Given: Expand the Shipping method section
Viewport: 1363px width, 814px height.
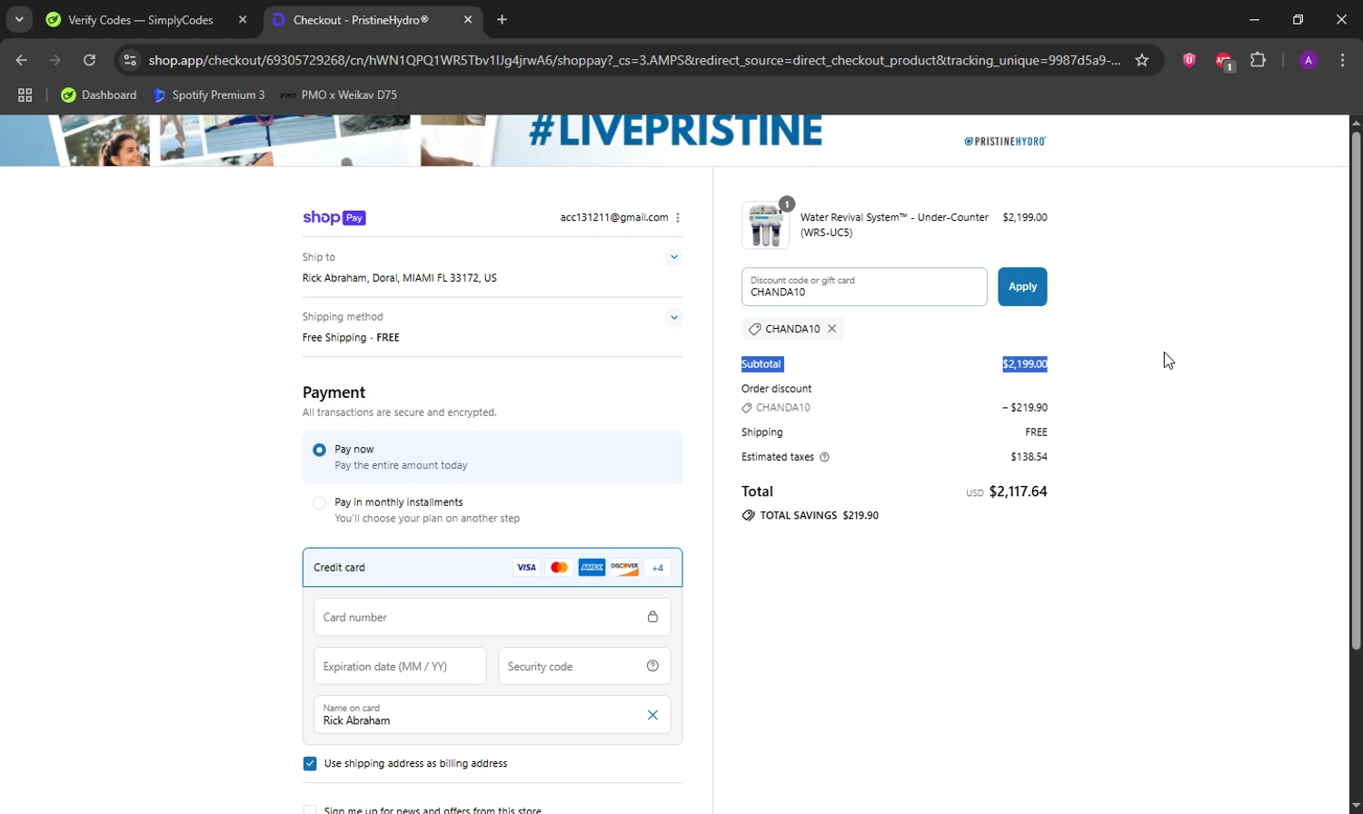Looking at the screenshot, I should coord(674,317).
